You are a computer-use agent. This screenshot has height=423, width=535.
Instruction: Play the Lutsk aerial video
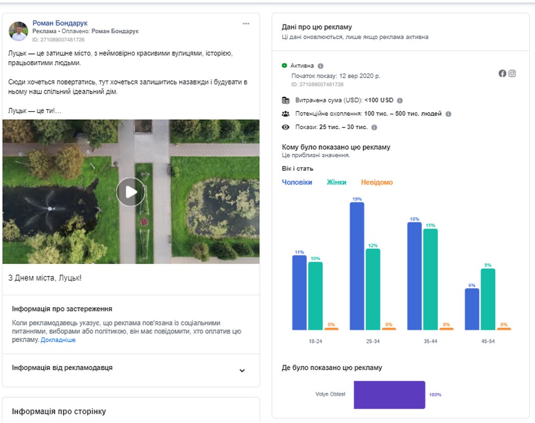[x=131, y=191]
